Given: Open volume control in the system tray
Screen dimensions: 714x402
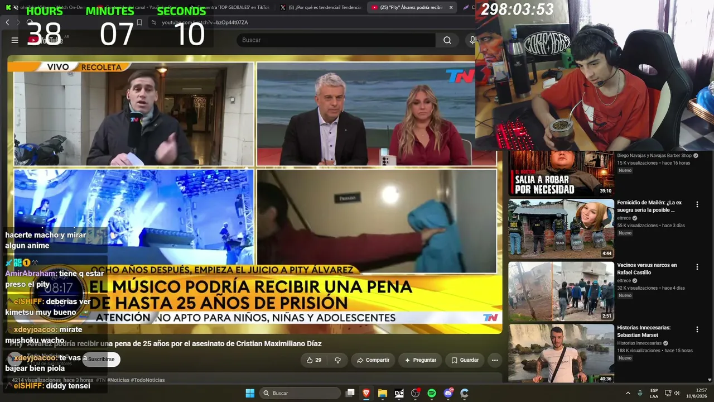Looking at the screenshot, I should (677, 393).
